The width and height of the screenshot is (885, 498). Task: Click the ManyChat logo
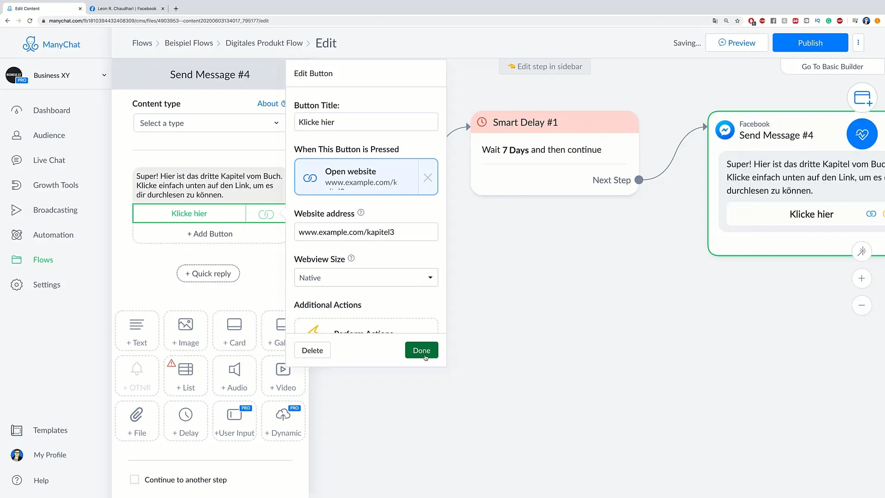point(51,44)
